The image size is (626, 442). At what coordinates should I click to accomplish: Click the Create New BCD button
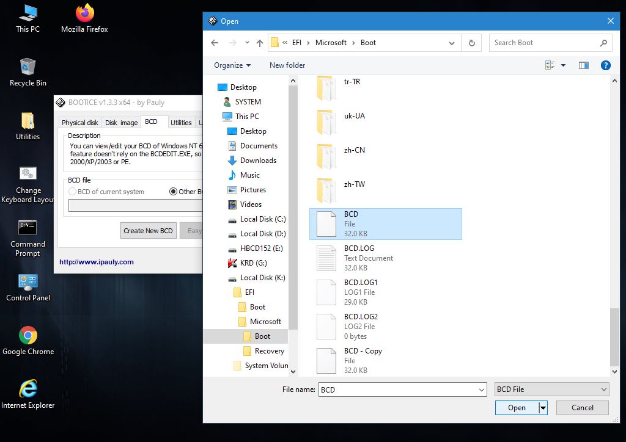point(148,231)
